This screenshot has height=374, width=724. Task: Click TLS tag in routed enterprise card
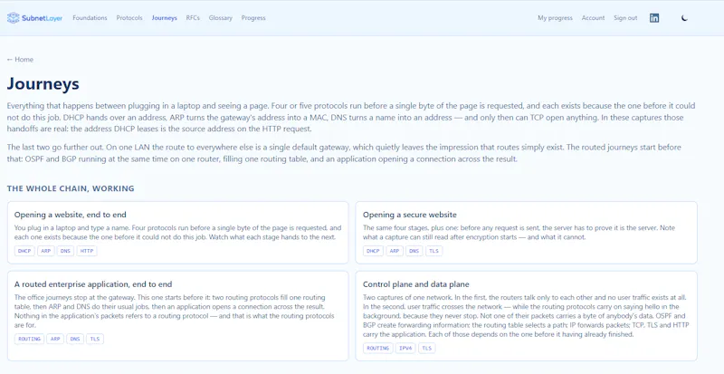click(95, 339)
